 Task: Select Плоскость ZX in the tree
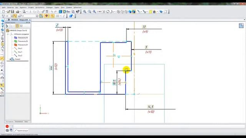tap(23, 41)
